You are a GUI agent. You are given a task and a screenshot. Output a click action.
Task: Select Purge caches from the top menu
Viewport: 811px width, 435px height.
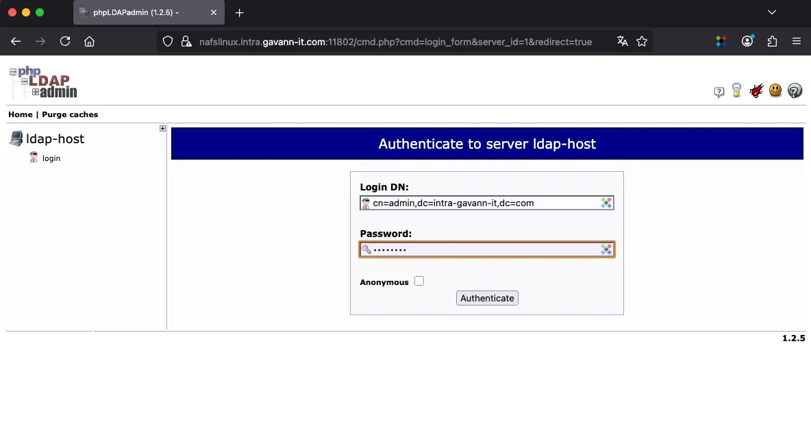coord(70,114)
